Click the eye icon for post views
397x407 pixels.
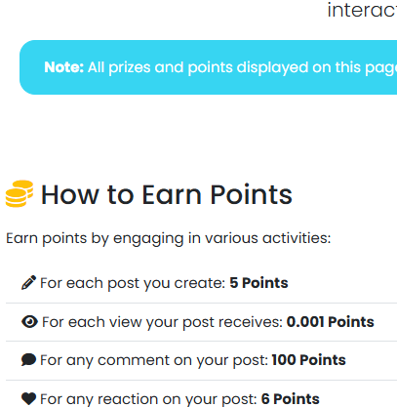point(29,322)
